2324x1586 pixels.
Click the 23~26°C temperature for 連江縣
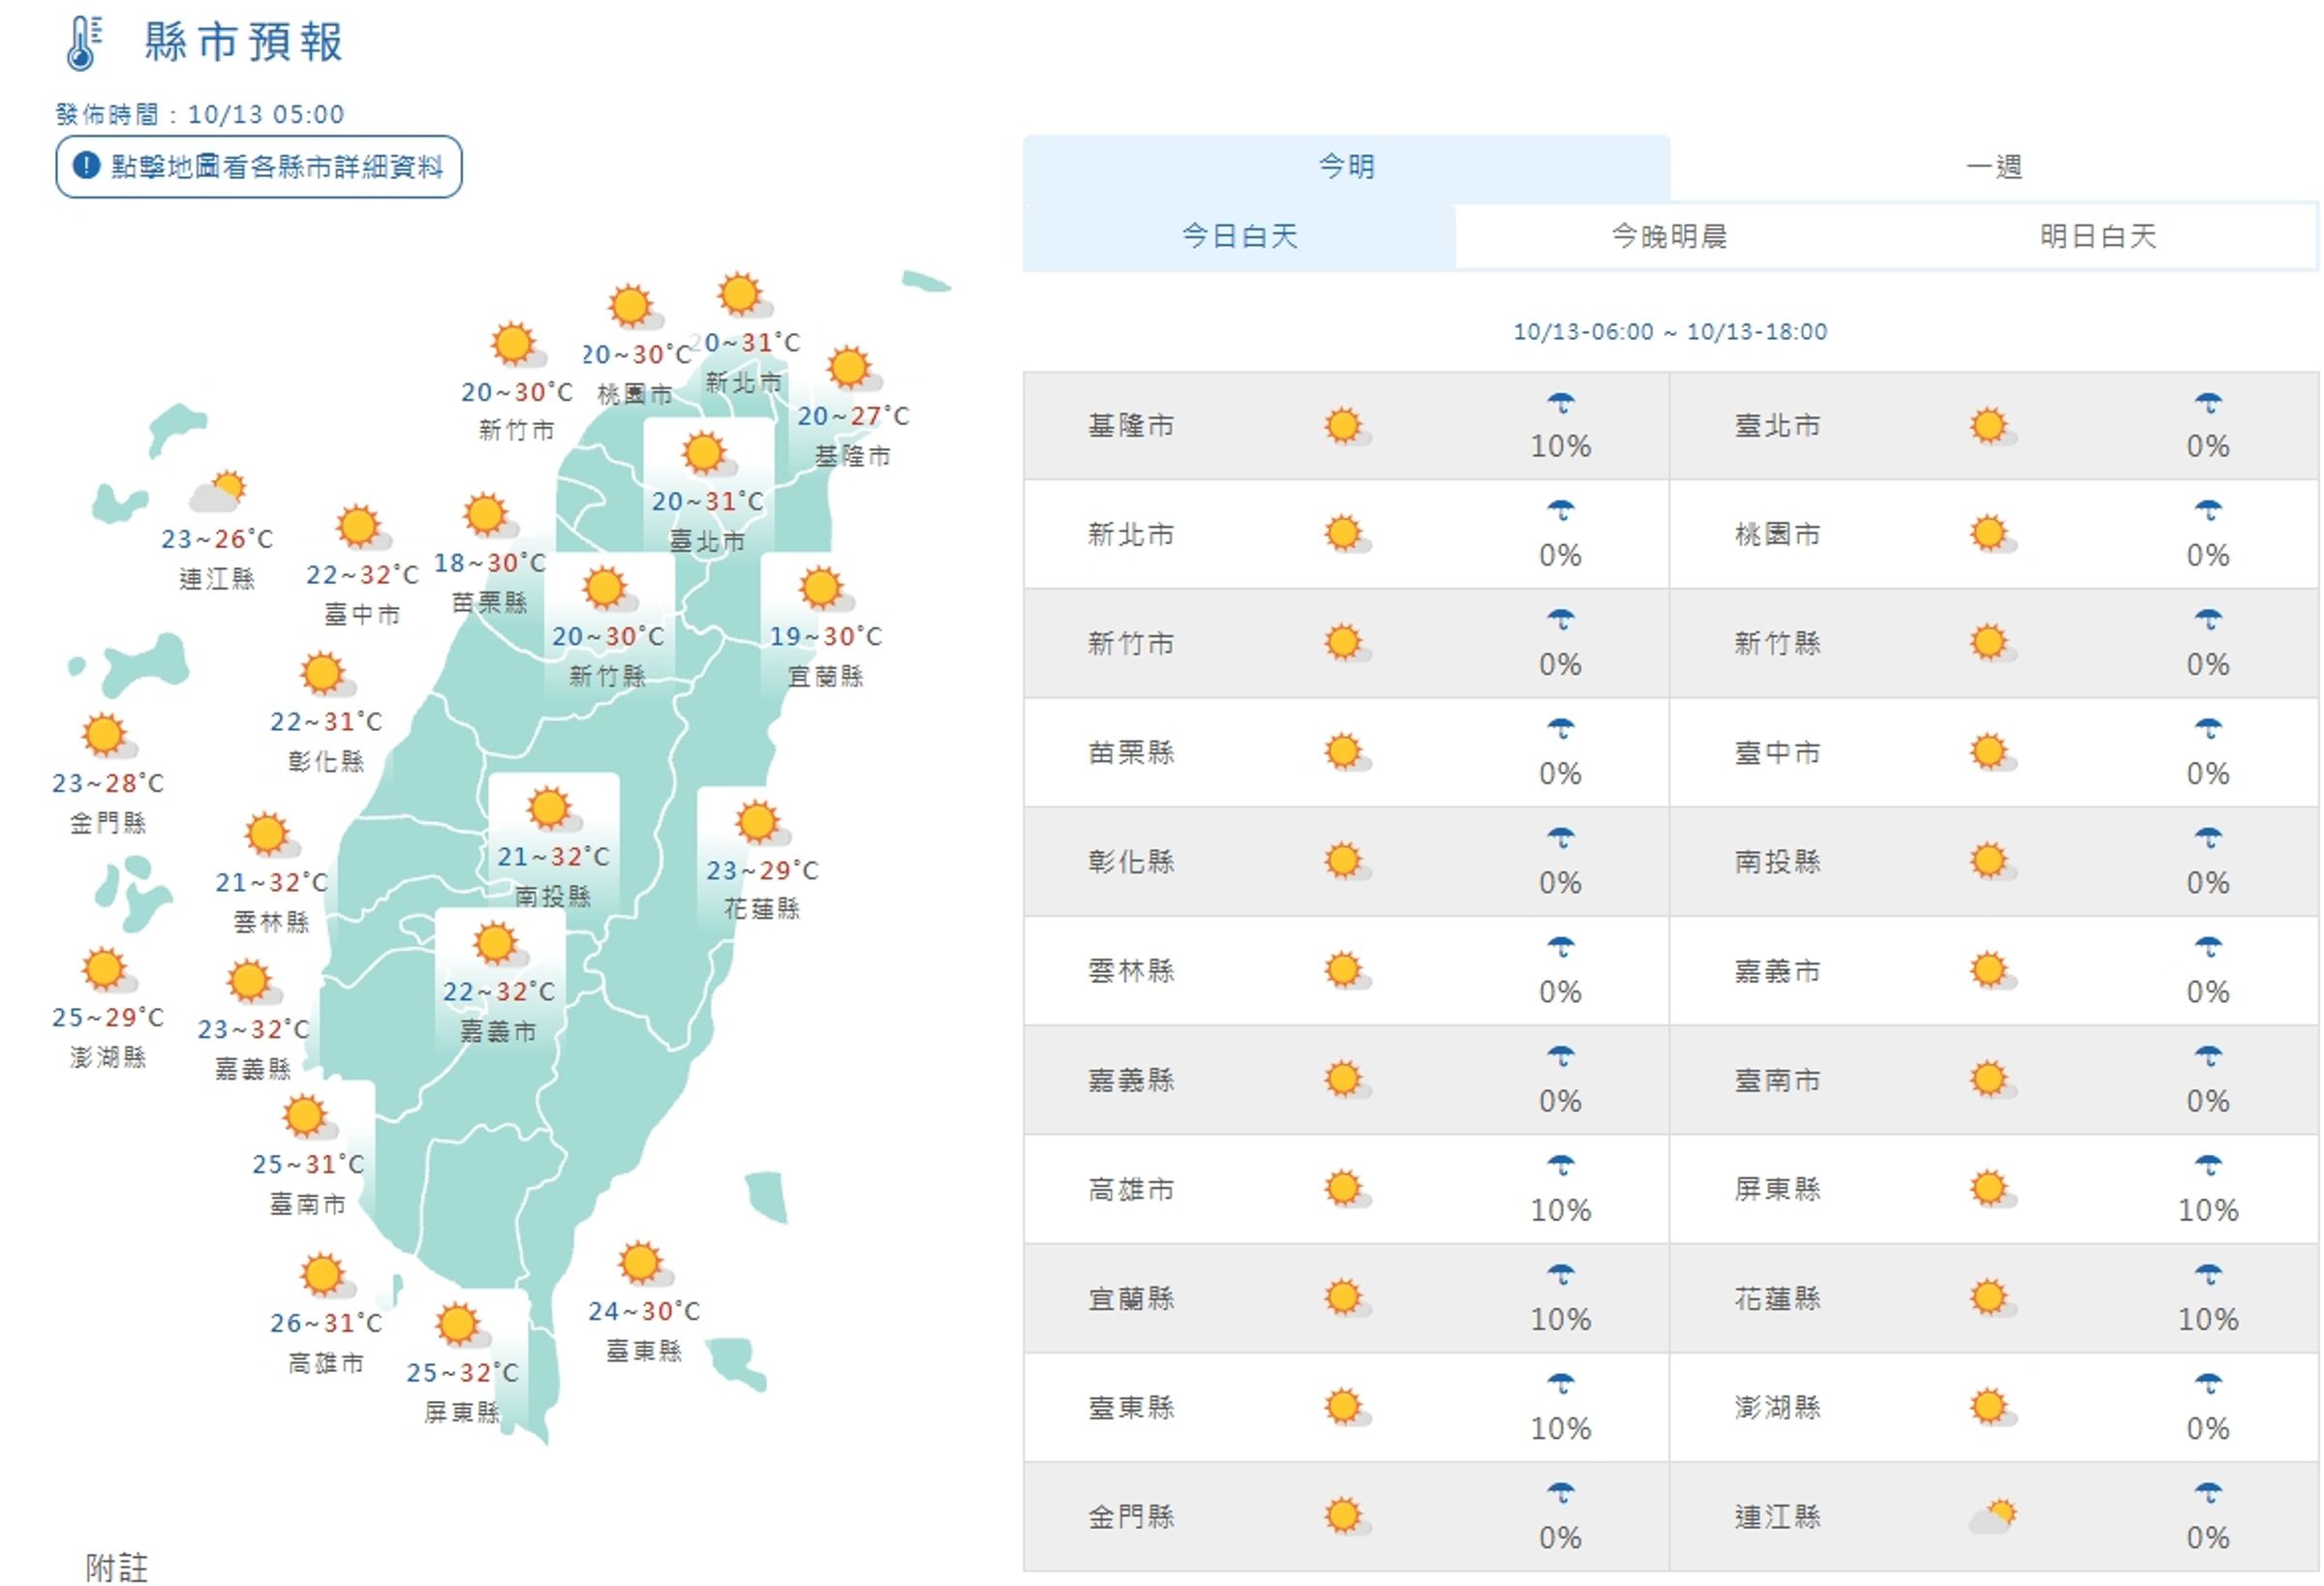(x=217, y=539)
